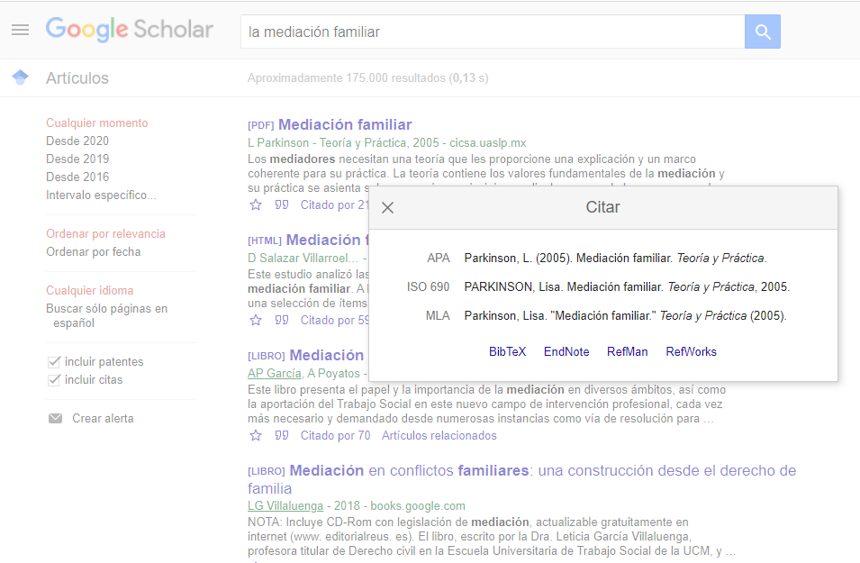Viewport: 860px width, 563px height.
Task: Click the Google Scholar logo
Action: (x=130, y=29)
